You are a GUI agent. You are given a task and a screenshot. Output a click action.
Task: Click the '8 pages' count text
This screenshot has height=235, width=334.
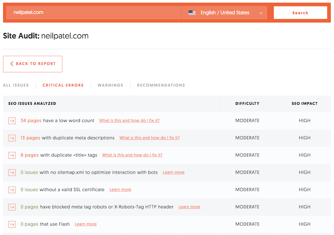[30, 155]
